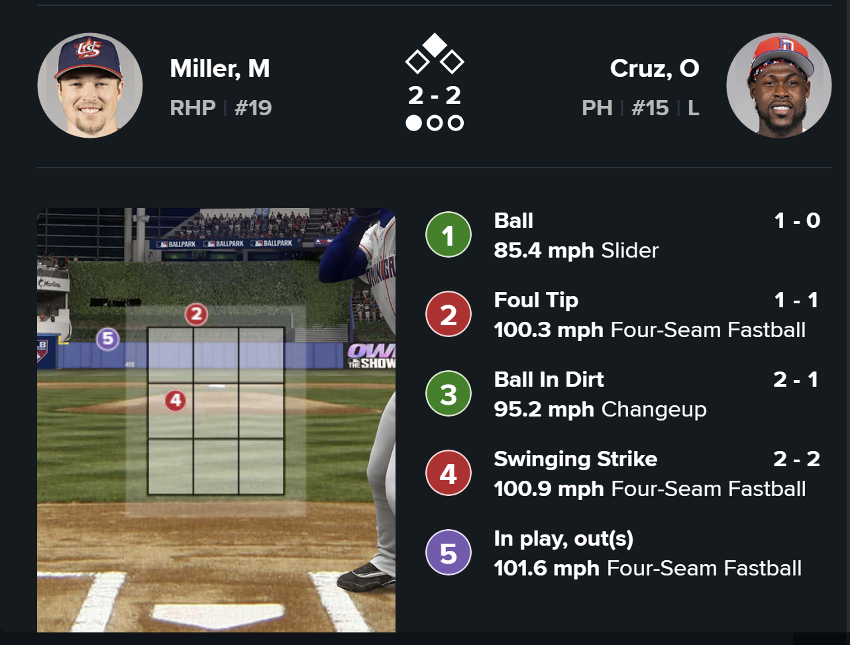The height and width of the screenshot is (645, 850).
Task: Click pitch 5 purple circle in list
Action: [x=449, y=553]
